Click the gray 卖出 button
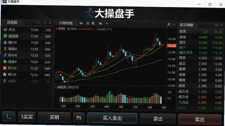Image resolution: width=225 pixels, height=126 pixels. (x=158, y=119)
